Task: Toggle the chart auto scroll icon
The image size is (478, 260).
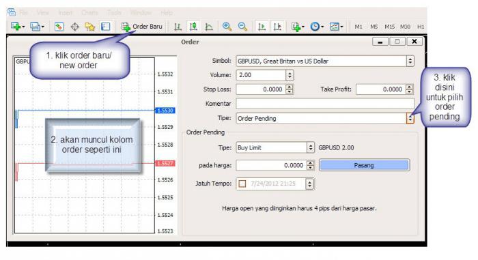Action: point(262,27)
